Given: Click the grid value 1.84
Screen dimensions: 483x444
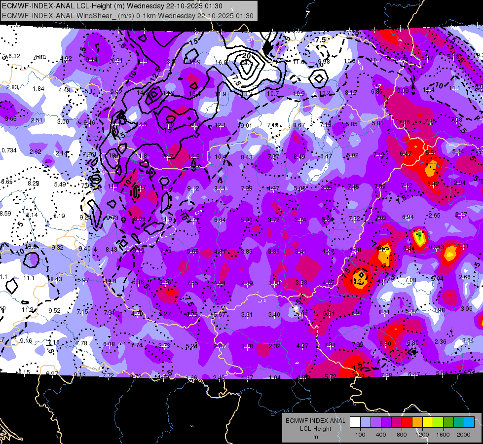Looking at the screenshot, I should click(38, 89).
